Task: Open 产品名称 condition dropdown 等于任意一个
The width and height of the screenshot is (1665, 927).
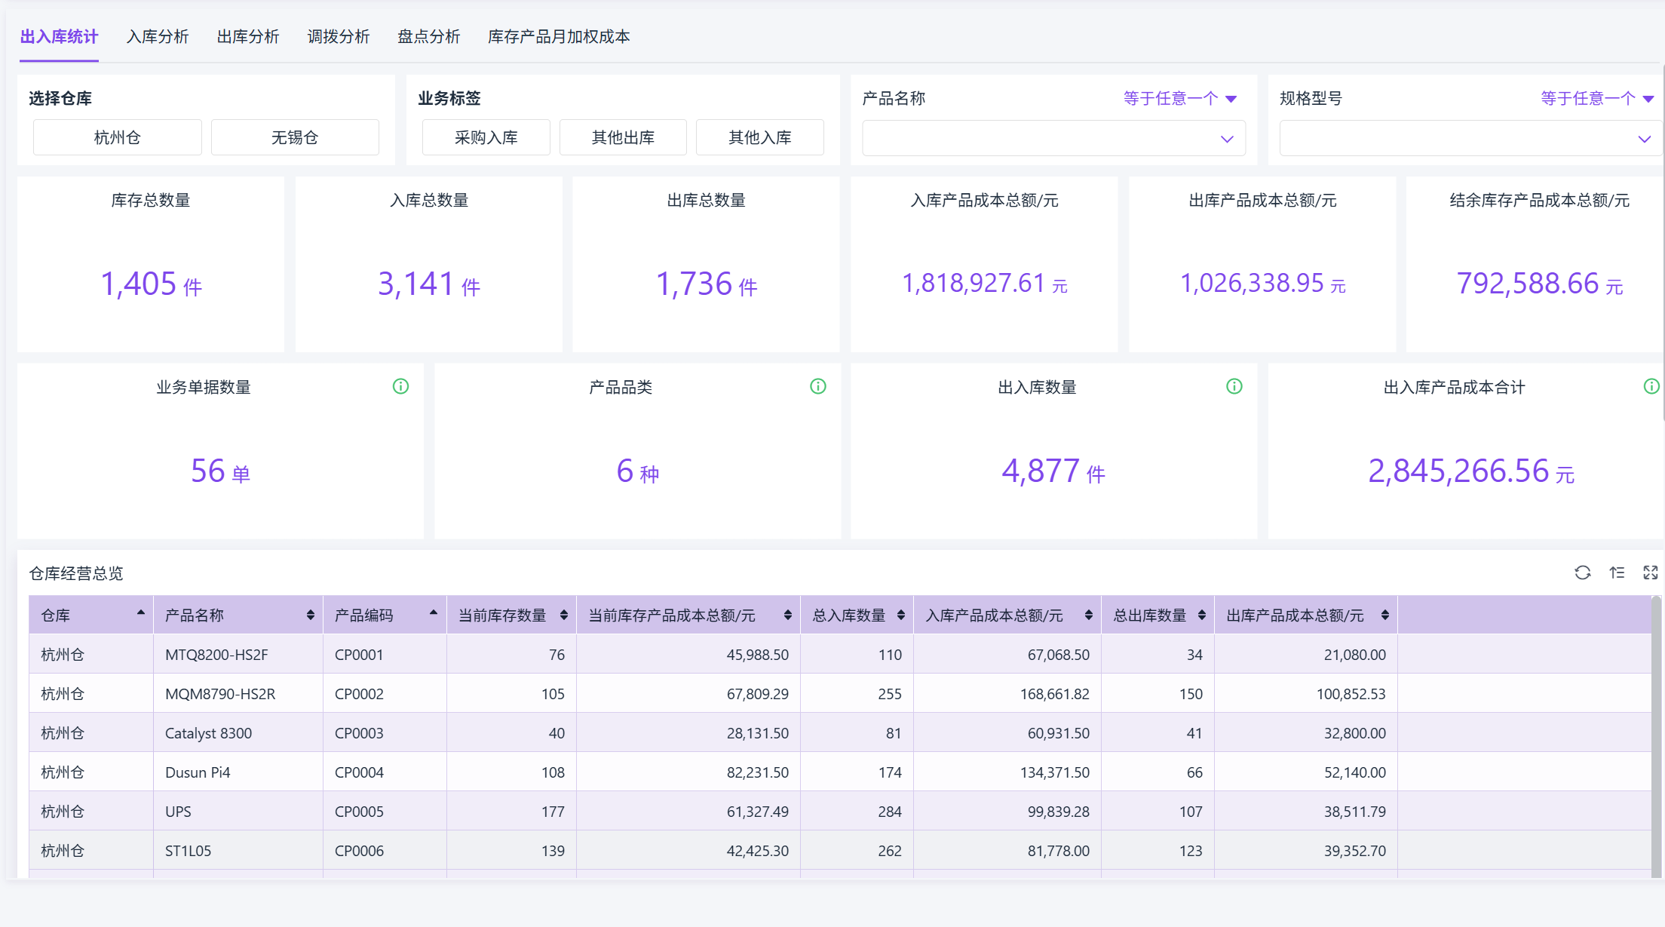Action: 1179,98
